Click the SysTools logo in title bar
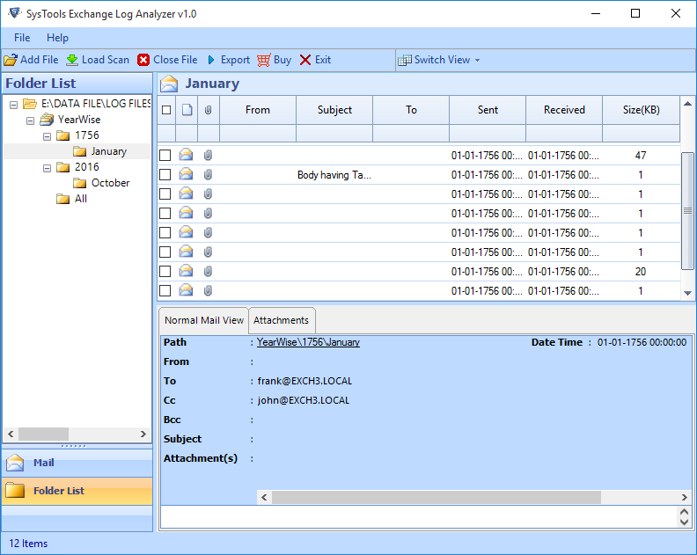 [14, 13]
